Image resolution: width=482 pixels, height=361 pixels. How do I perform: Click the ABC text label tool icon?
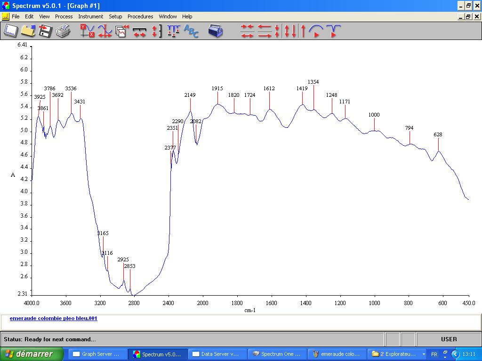click(191, 31)
